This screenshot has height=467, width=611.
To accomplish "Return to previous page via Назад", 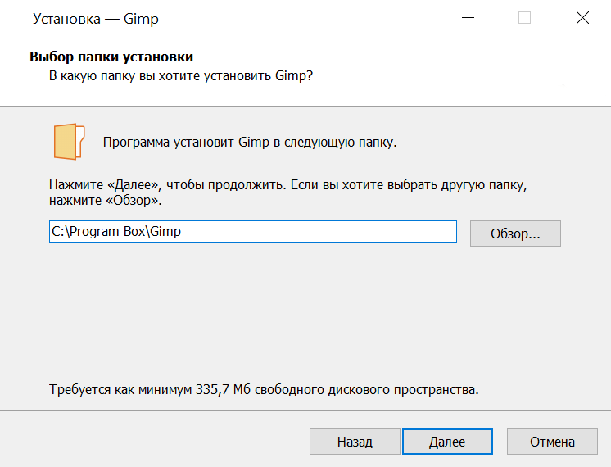I will 355,442.
